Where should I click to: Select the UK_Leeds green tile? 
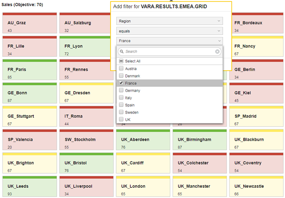click(x=30, y=186)
